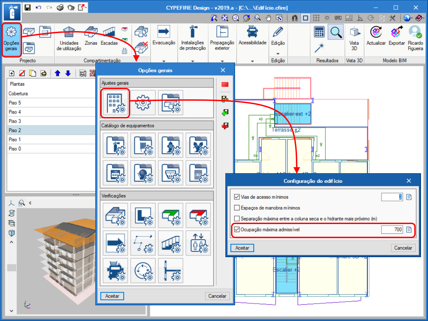Click the Exportar BIM model button
Screen dimensions: 428x321
[x=397, y=36]
